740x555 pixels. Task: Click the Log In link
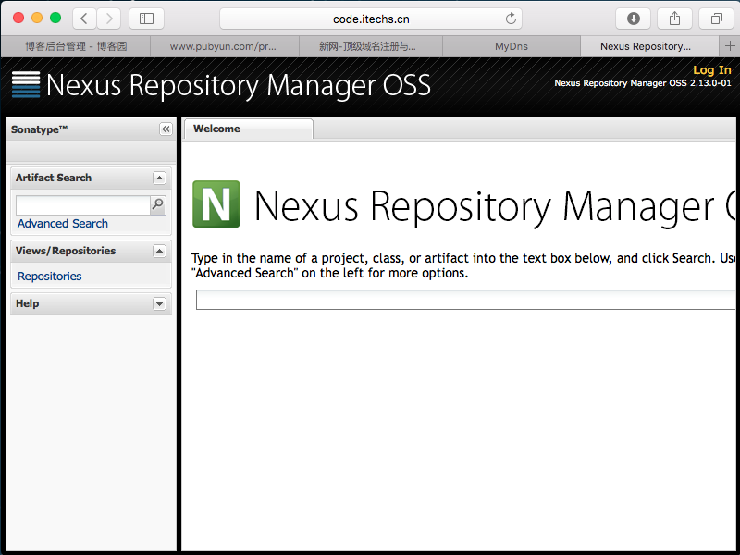[711, 70]
